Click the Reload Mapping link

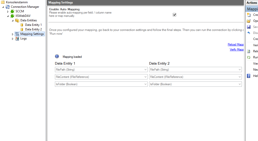[x=236, y=44]
